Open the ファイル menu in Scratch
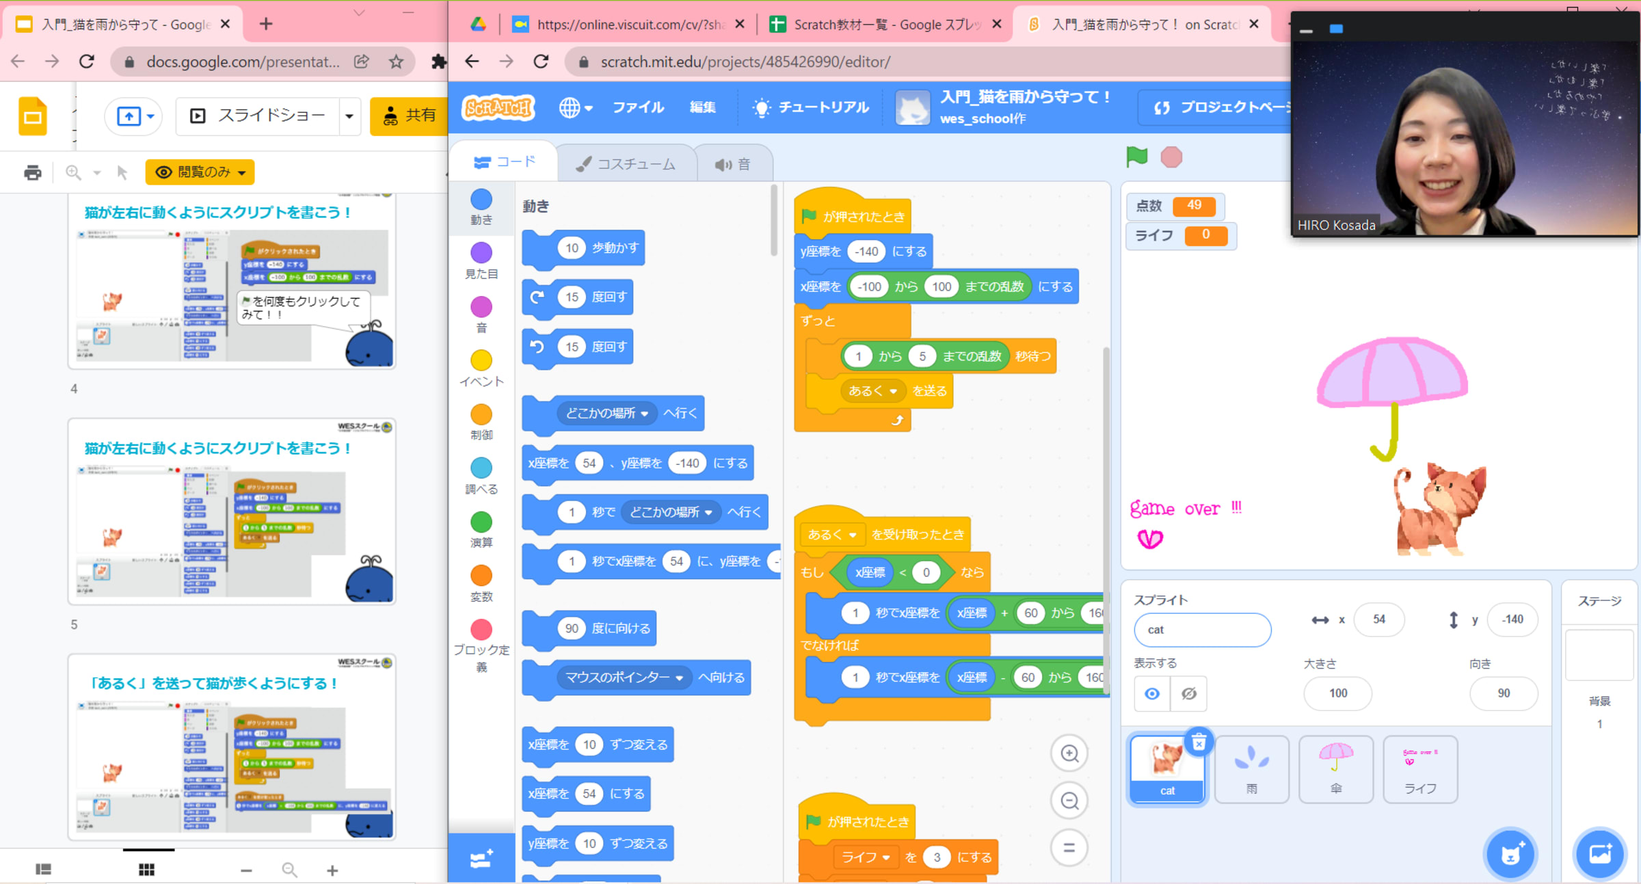 coord(637,107)
